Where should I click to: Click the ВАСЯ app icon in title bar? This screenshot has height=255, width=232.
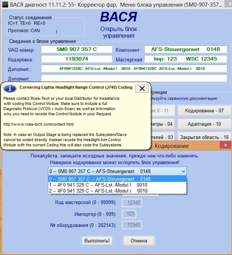pyautogui.click(x=5, y=5)
